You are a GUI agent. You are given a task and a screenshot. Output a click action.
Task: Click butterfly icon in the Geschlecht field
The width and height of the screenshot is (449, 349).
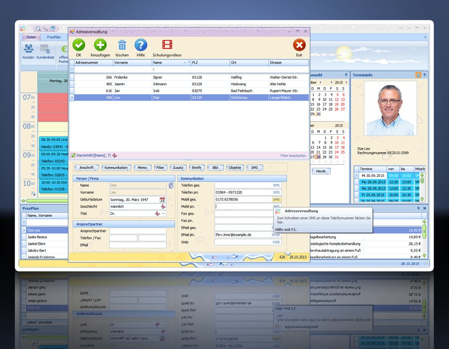(163, 206)
